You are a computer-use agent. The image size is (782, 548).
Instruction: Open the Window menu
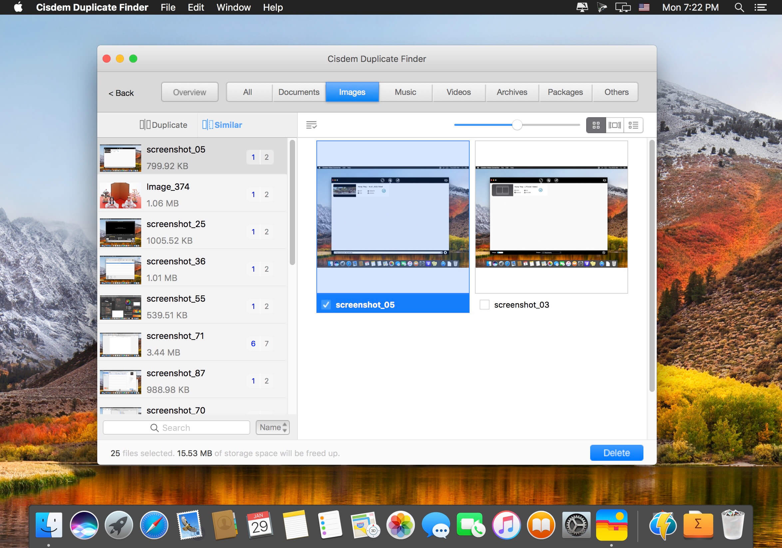click(233, 7)
